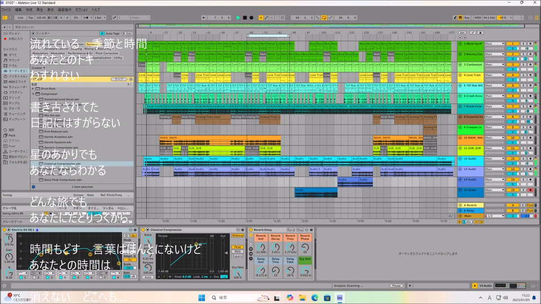Open Microsoft Edge from taskbar
The width and height of the screenshot is (541, 304).
coord(314,297)
